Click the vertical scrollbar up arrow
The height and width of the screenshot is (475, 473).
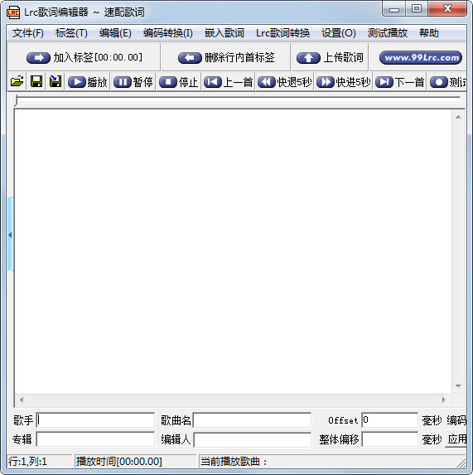tap(458, 117)
